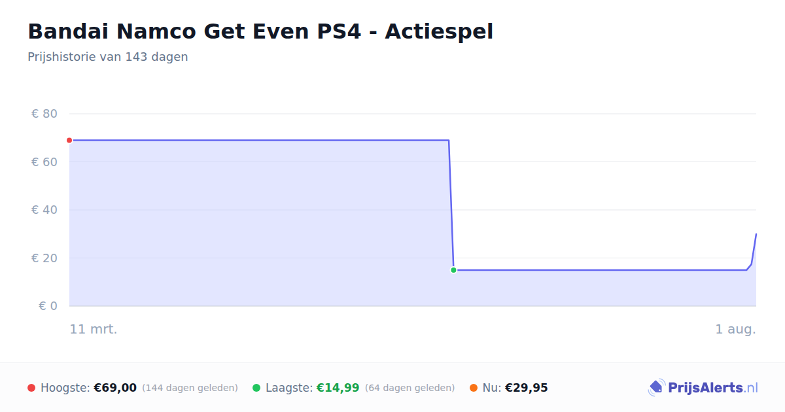Click the Prijshistorie van 143 dagen subtitle
The width and height of the screenshot is (785, 412).
point(108,57)
